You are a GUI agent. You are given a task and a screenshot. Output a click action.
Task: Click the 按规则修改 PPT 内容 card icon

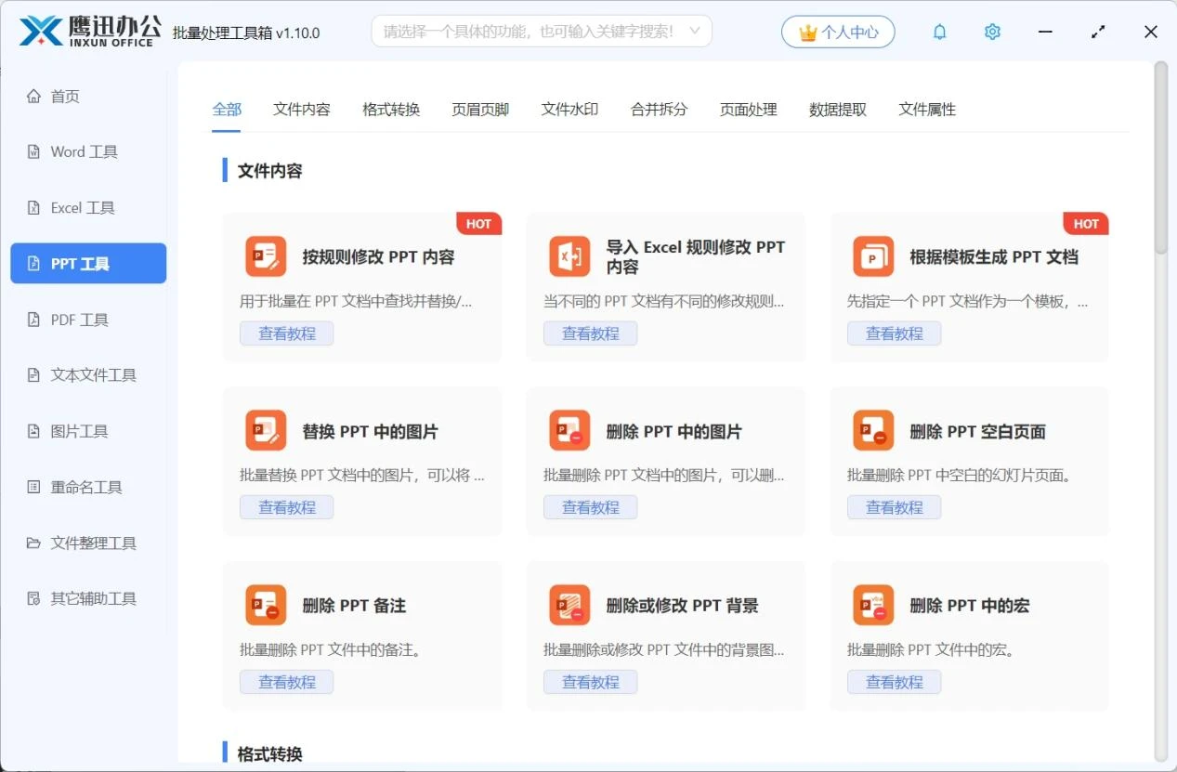point(266,256)
